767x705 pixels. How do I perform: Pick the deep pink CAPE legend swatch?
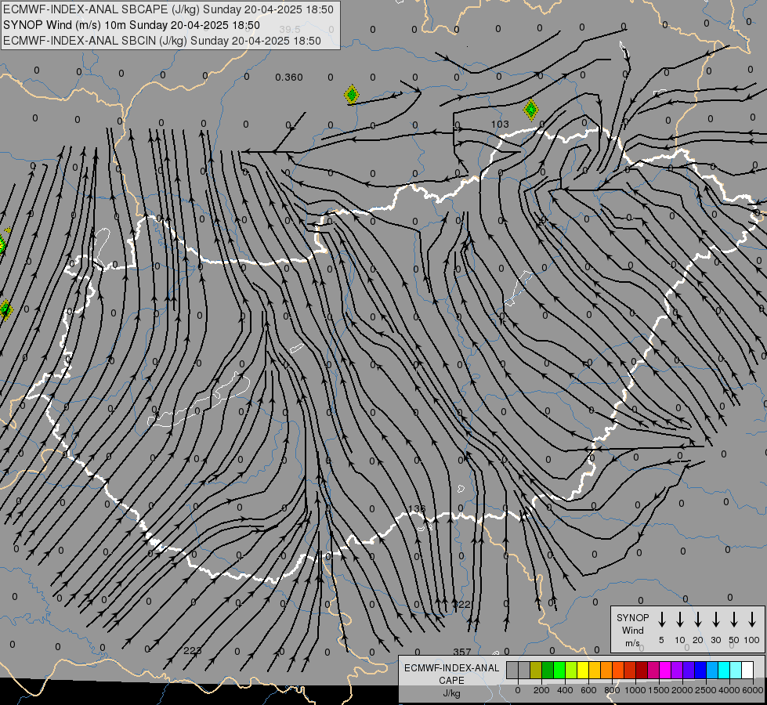653,671
